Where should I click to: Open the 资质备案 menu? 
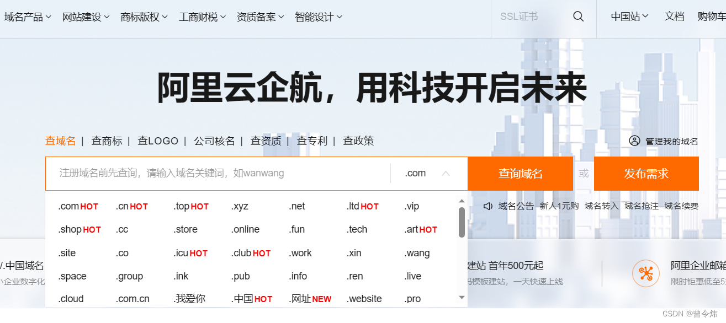(260, 17)
